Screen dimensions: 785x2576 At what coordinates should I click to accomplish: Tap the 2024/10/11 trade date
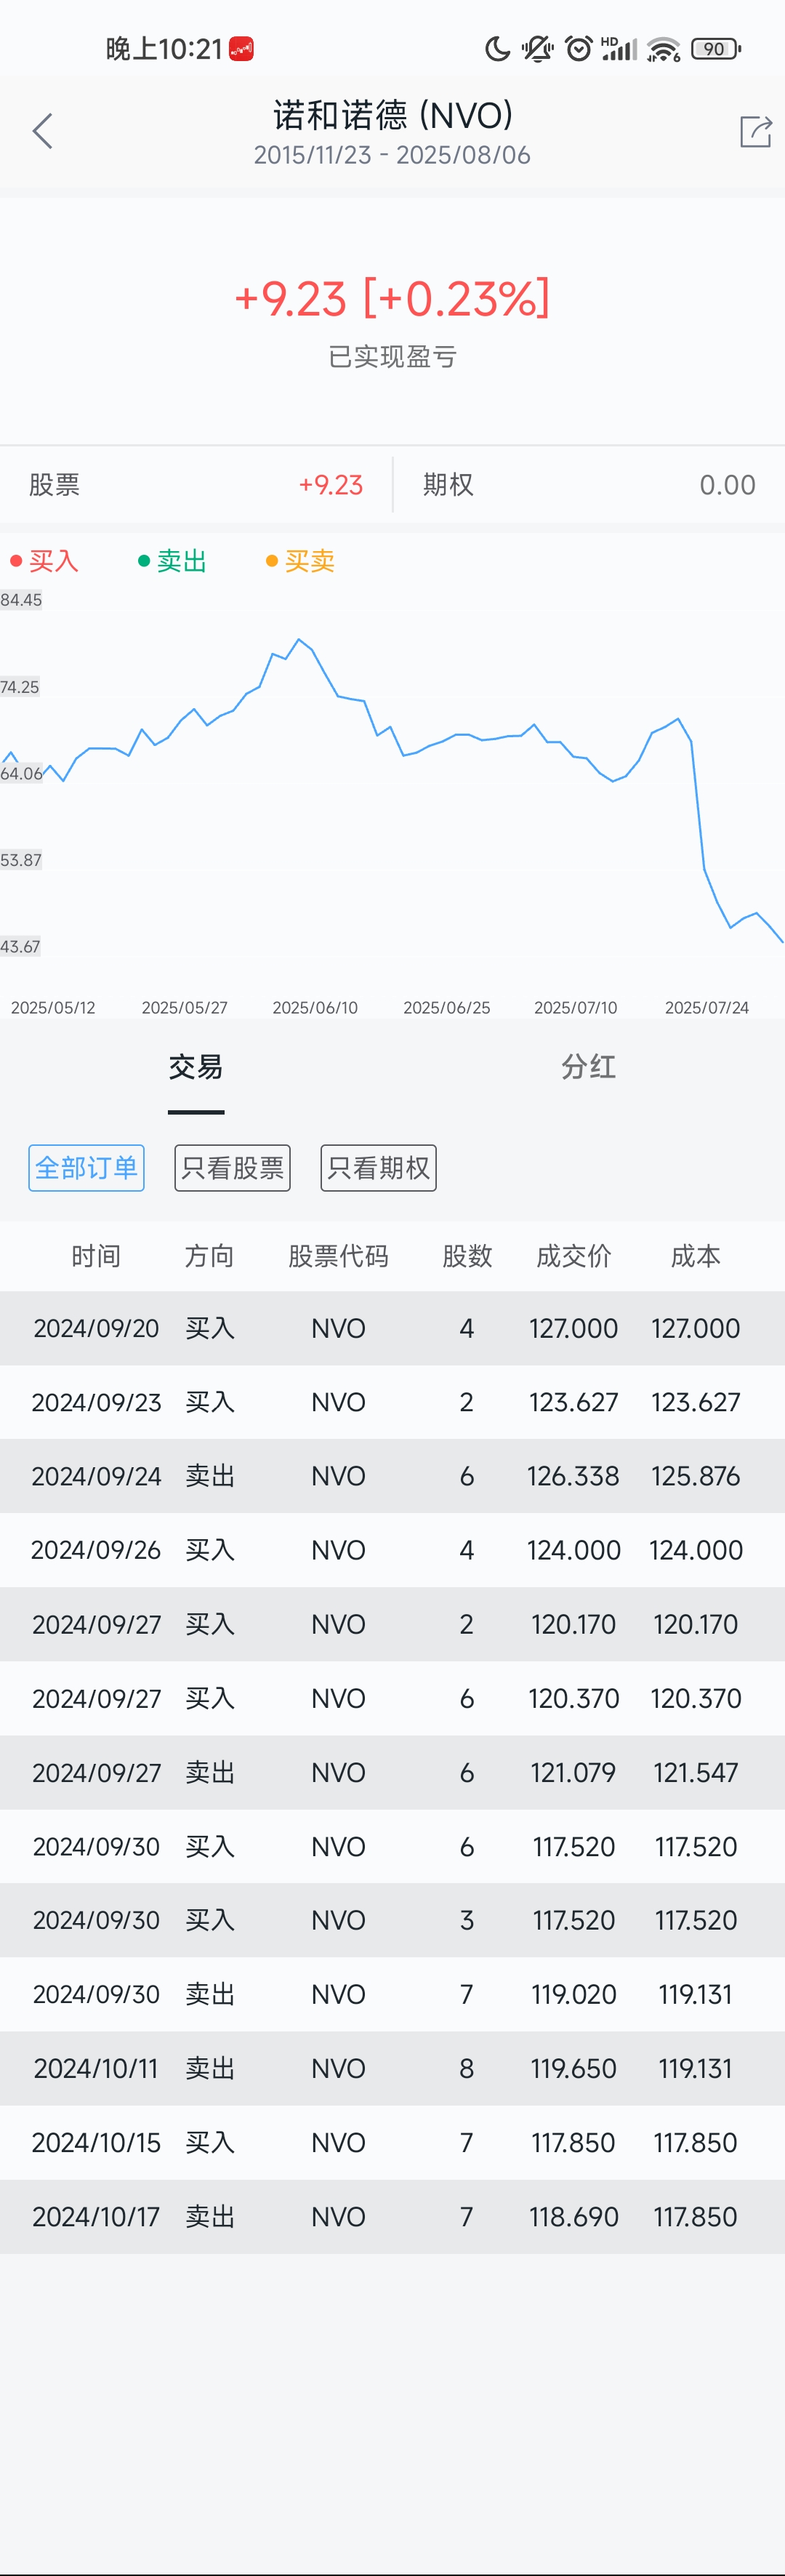[x=96, y=2068]
